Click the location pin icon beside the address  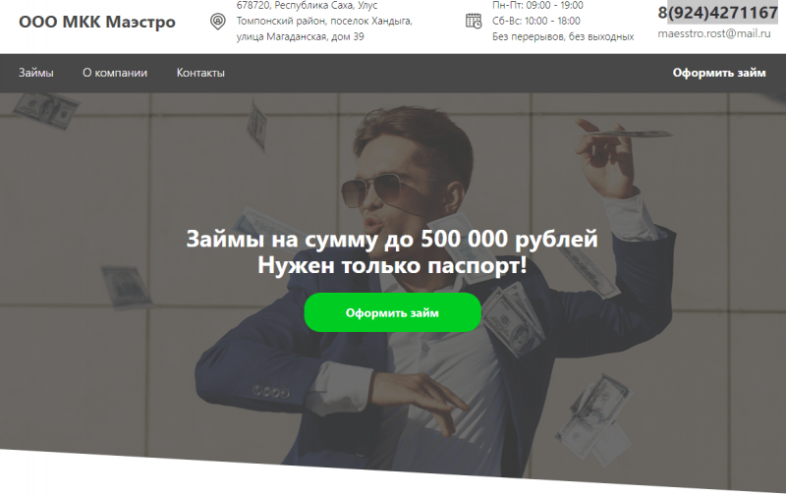(x=217, y=22)
